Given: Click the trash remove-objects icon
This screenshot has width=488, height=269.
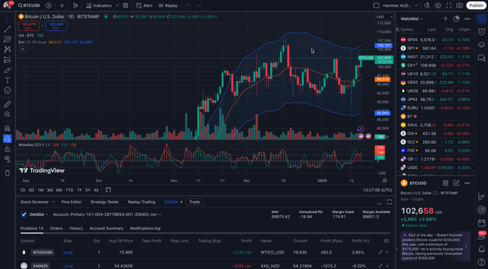Looking at the screenshot, I should tap(7, 173).
